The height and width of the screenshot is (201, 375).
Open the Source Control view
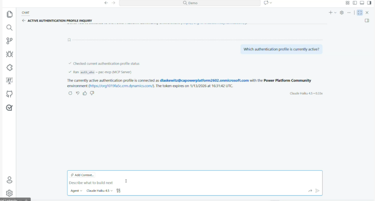tap(9, 41)
